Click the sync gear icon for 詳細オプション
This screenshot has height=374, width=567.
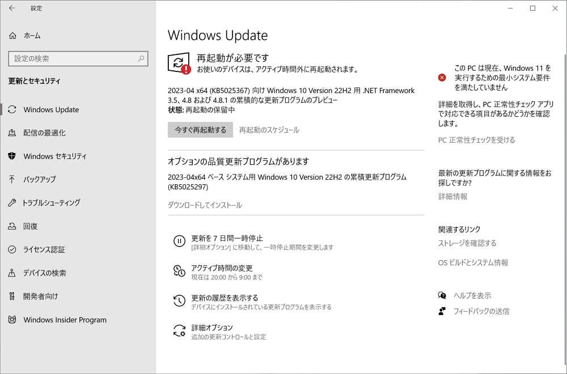[179, 331]
